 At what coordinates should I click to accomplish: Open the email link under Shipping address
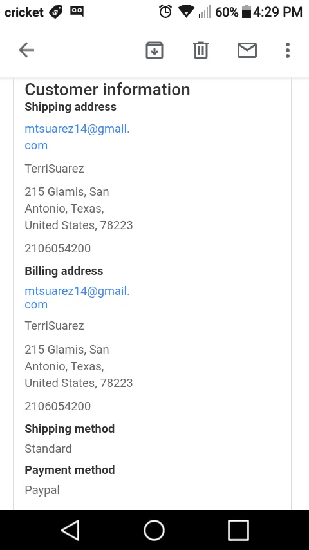click(x=77, y=137)
